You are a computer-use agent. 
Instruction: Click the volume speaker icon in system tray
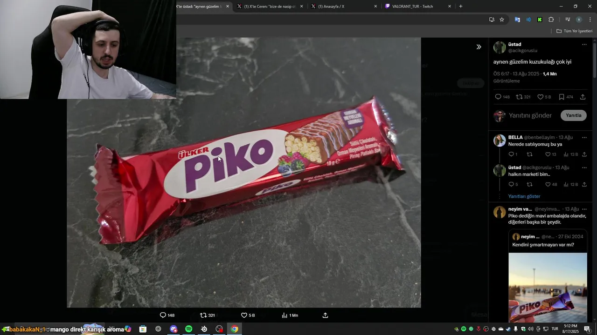click(x=531, y=329)
